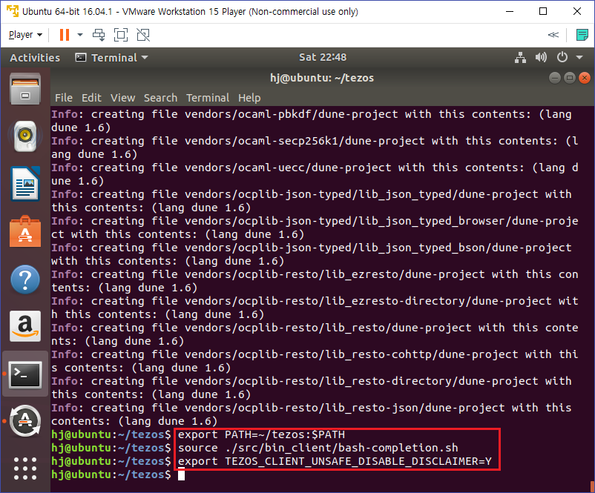Show applications grid in dock

click(25, 469)
